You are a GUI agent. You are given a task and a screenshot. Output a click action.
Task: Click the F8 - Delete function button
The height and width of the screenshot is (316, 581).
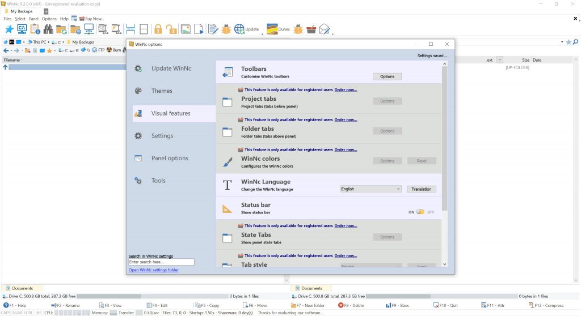pyautogui.click(x=351, y=305)
